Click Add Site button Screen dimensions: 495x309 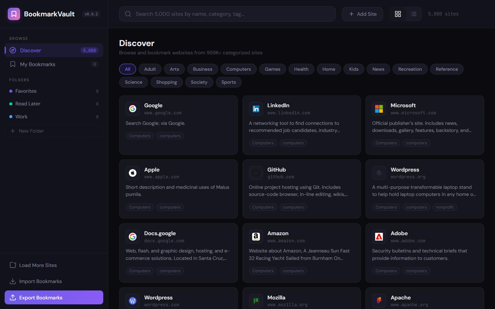click(x=362, y=14)
